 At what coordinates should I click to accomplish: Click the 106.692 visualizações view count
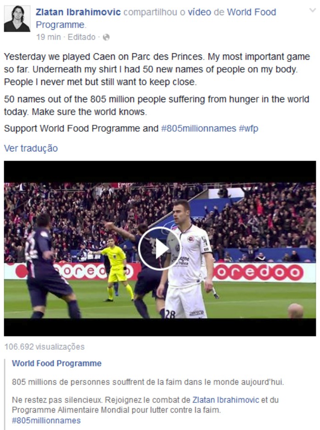[x=44, y=346]
